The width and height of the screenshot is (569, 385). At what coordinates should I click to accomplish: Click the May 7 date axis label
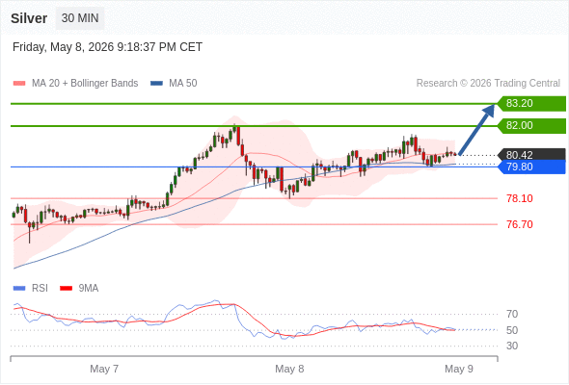104,369
